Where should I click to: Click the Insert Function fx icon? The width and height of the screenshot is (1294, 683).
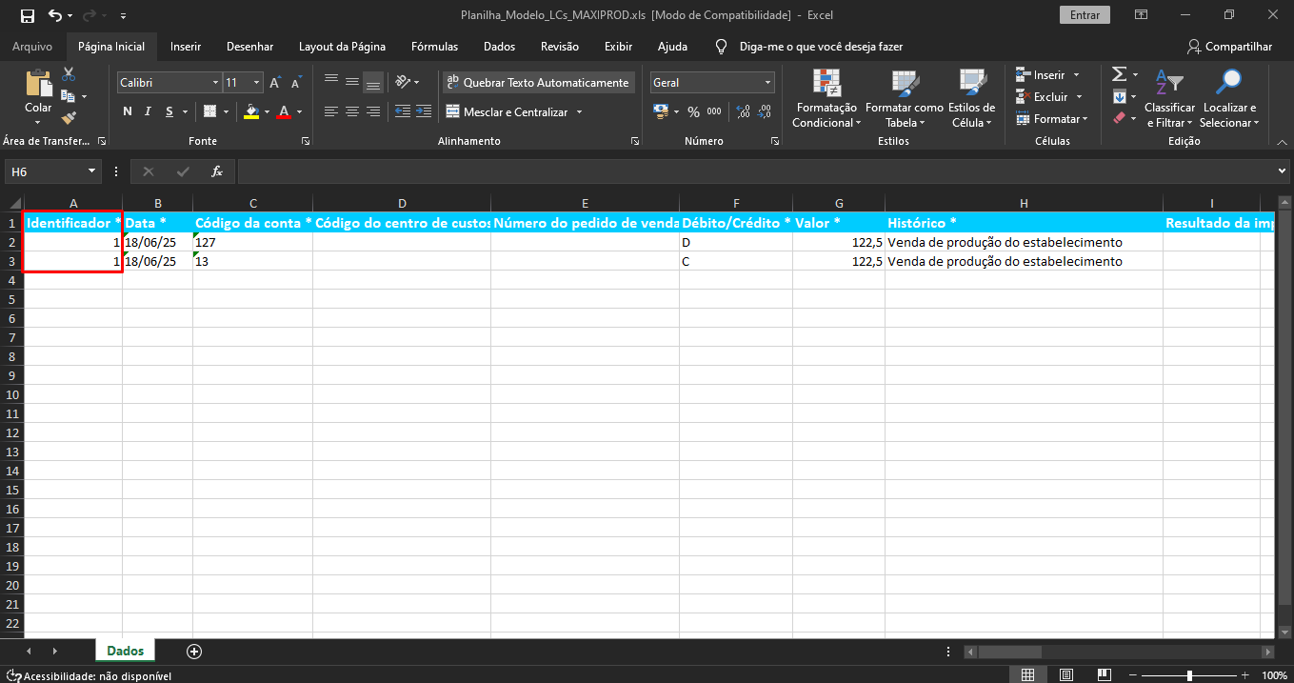pyautogui.click(x=217, y=171)
